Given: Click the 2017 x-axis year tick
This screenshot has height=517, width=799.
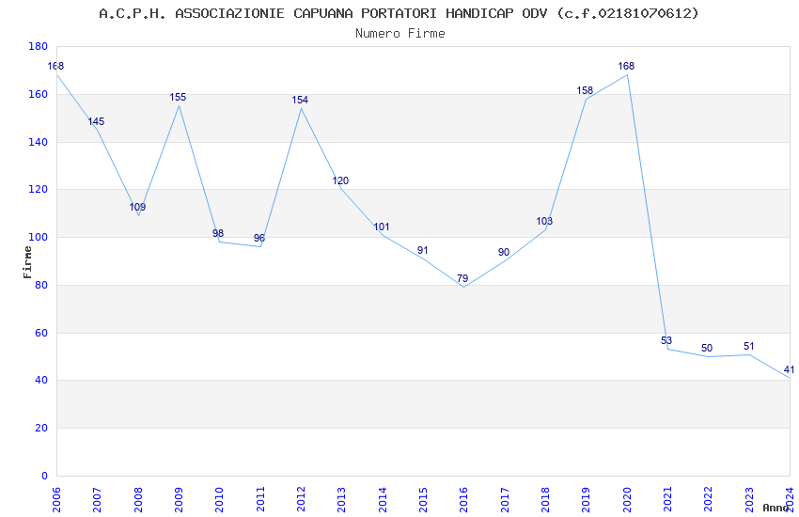Looking at the screenshot, I should click(x=505, y=499).
